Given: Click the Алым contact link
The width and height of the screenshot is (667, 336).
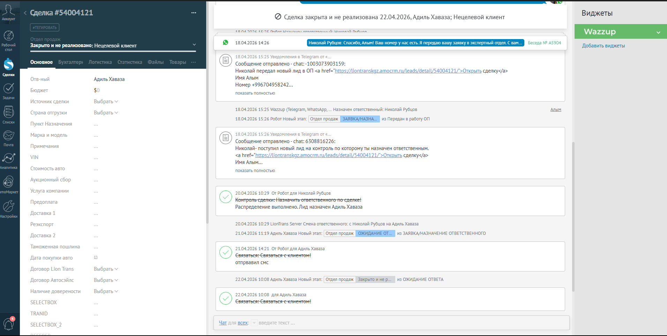Looking at the screenshot, I should [556, 110].
